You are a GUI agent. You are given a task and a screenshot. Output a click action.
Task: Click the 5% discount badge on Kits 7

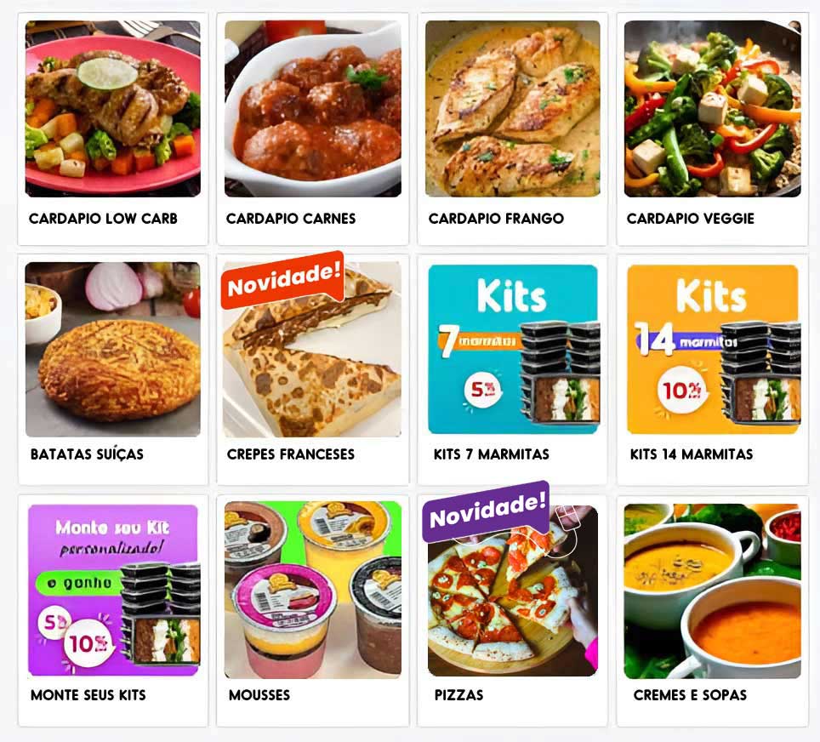click(482, 390)
